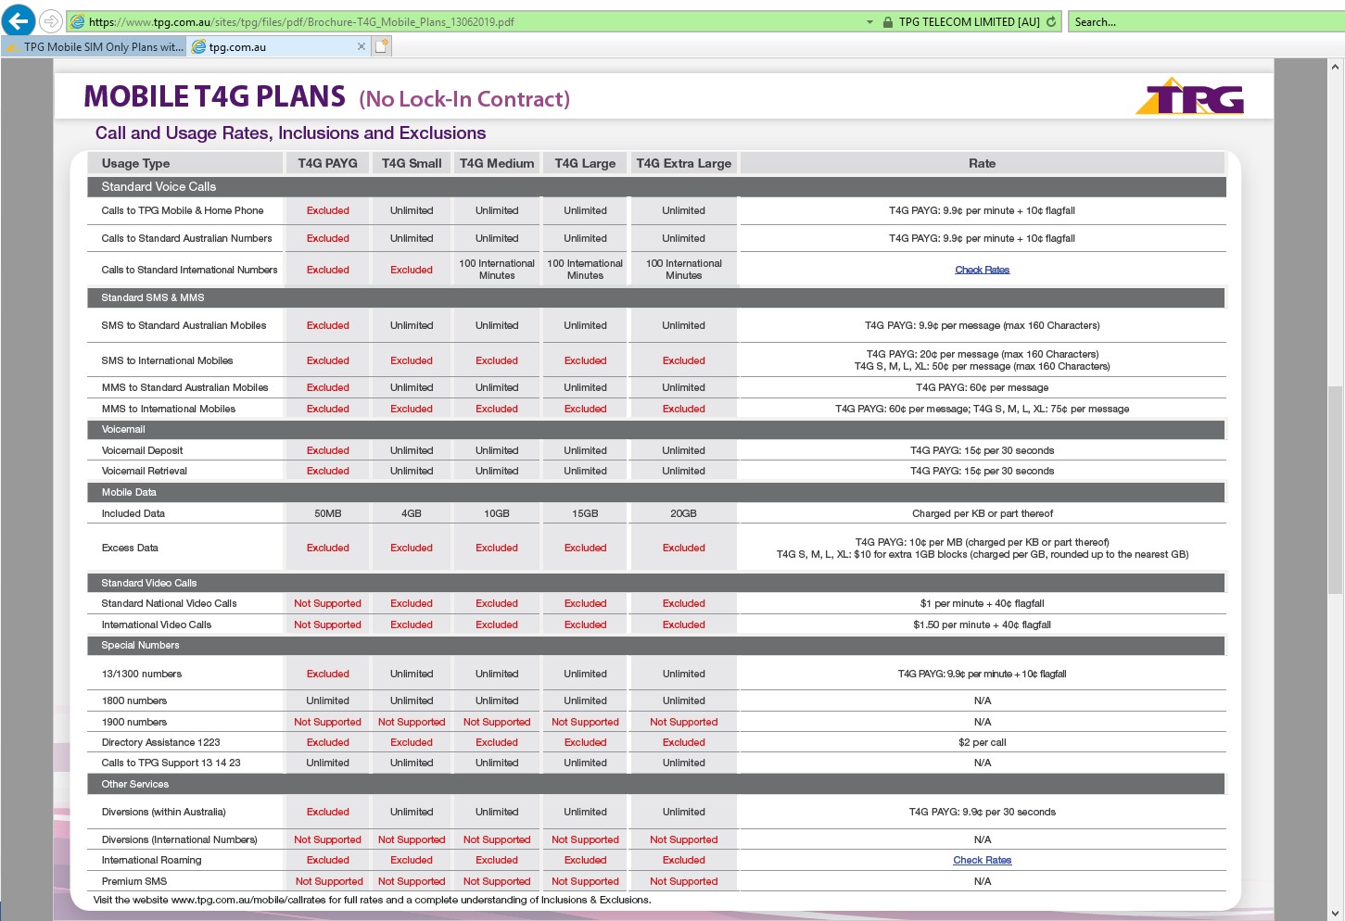Click 'SMS to Standard Australian Mobiles' row label

tap(184, 325)
